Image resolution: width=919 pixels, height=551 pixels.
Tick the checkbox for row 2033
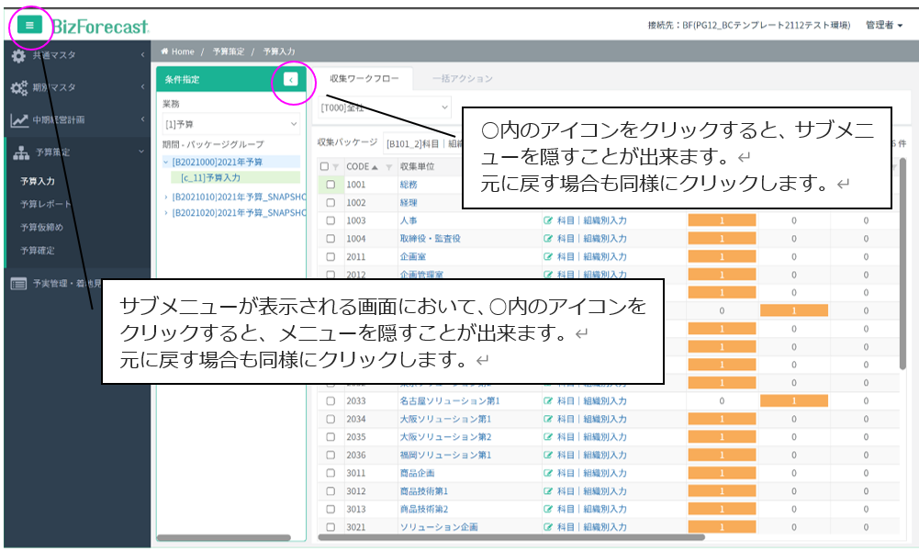point(331,401)
